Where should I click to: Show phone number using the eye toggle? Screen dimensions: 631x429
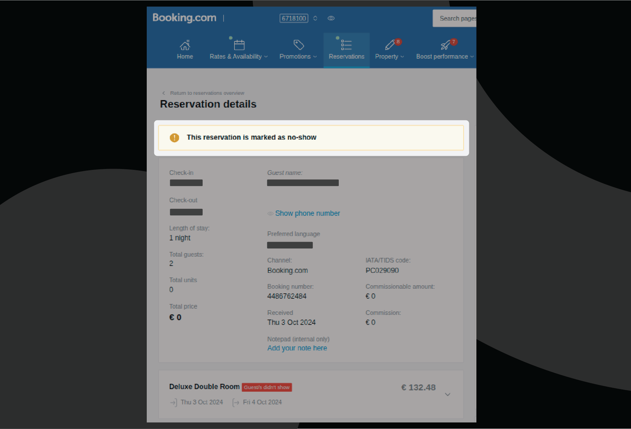click(270, 213)
